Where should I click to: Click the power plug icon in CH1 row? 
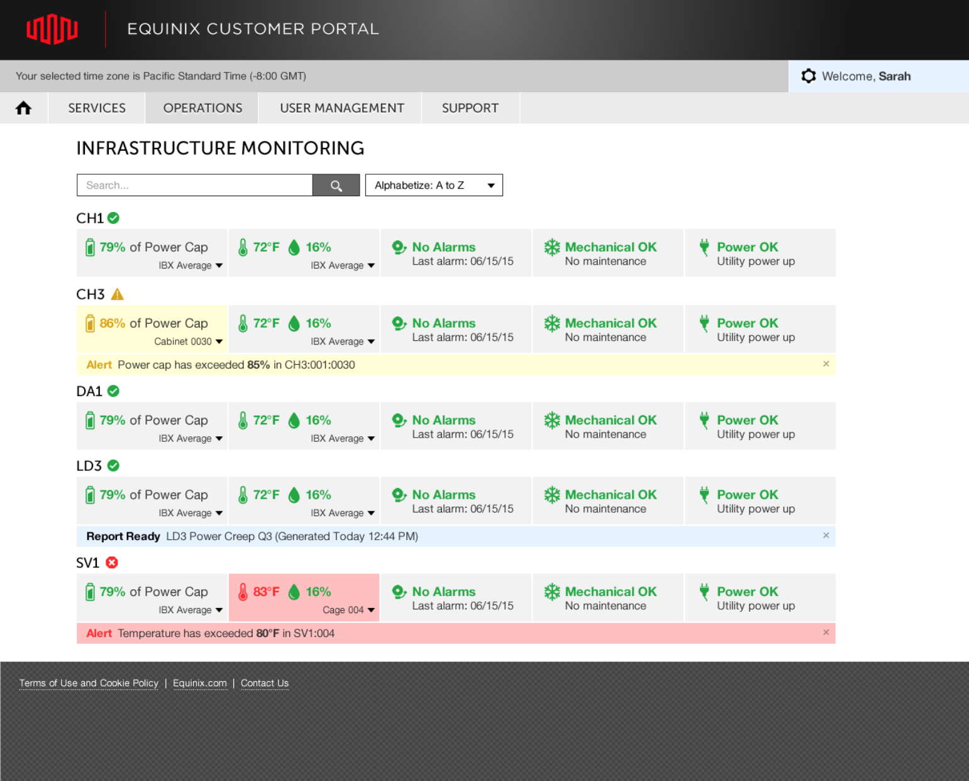pos(704,247)
